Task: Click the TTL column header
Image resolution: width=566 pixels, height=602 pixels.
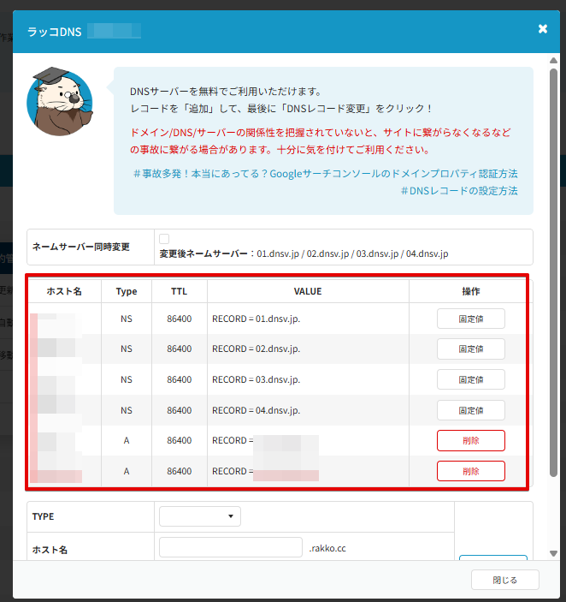Action: [180, 291]
